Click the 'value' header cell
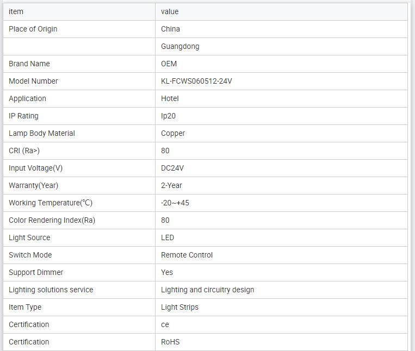Viewport: 415px width, 351px height. pyautogui.click(x=170, y=11)
